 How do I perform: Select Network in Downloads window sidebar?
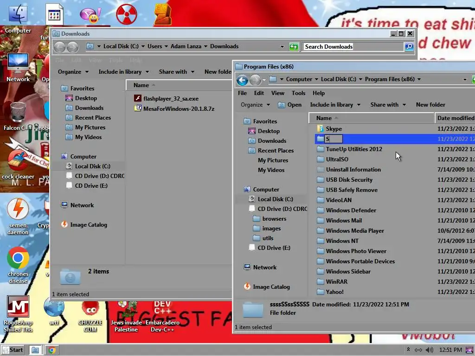[x=82, y=205]
